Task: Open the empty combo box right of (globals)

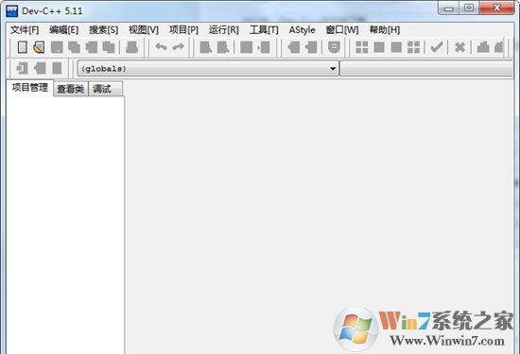Action: coord(426,69)
